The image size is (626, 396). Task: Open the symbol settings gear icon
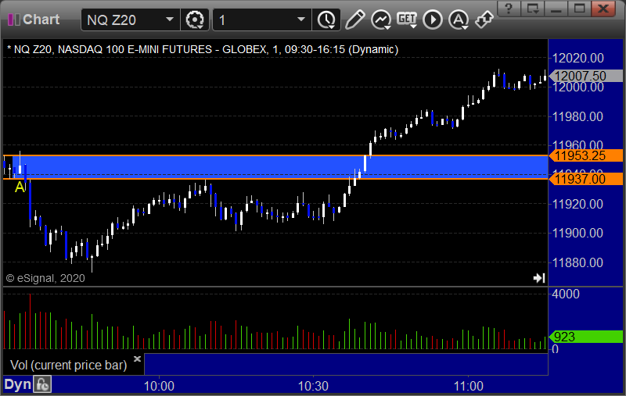point(195,20)
